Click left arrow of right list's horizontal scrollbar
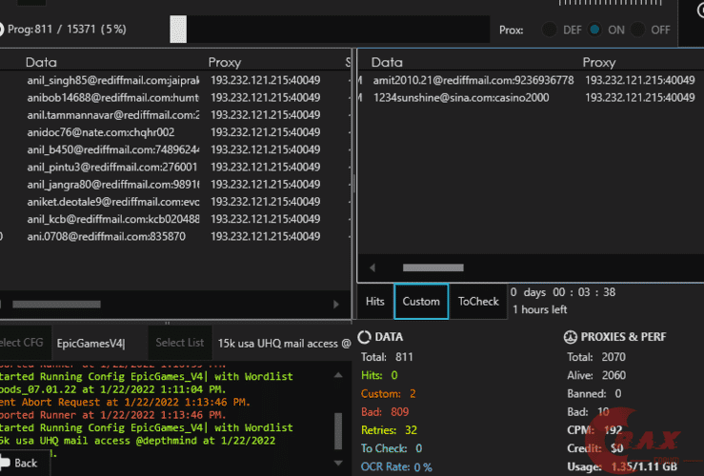 point(372,268)
